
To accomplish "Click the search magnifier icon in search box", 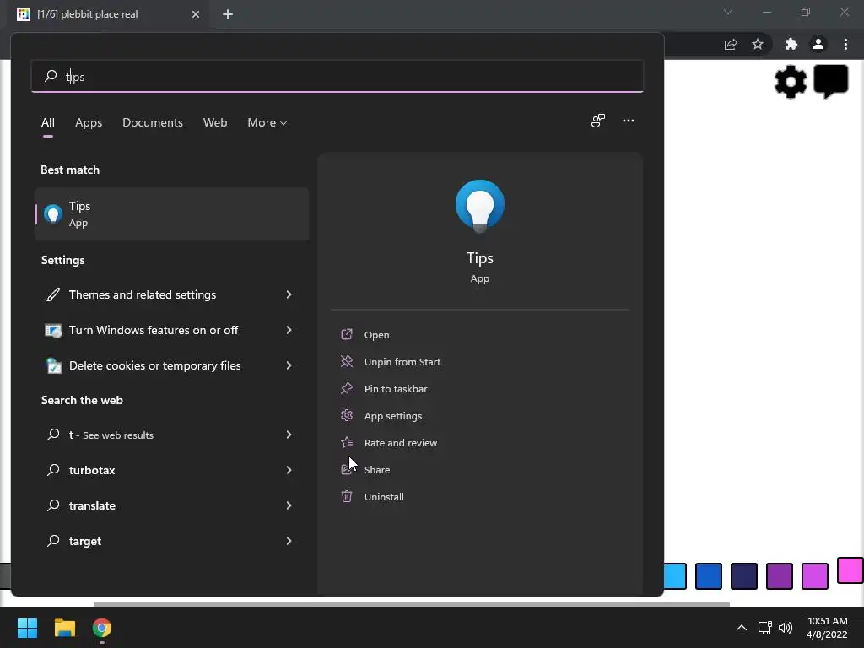I will [x=51, y=75].
